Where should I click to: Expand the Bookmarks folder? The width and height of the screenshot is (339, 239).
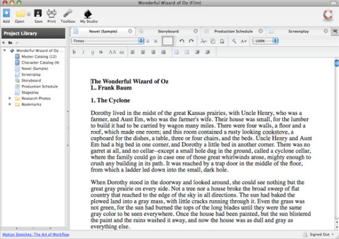pos(10,104)
